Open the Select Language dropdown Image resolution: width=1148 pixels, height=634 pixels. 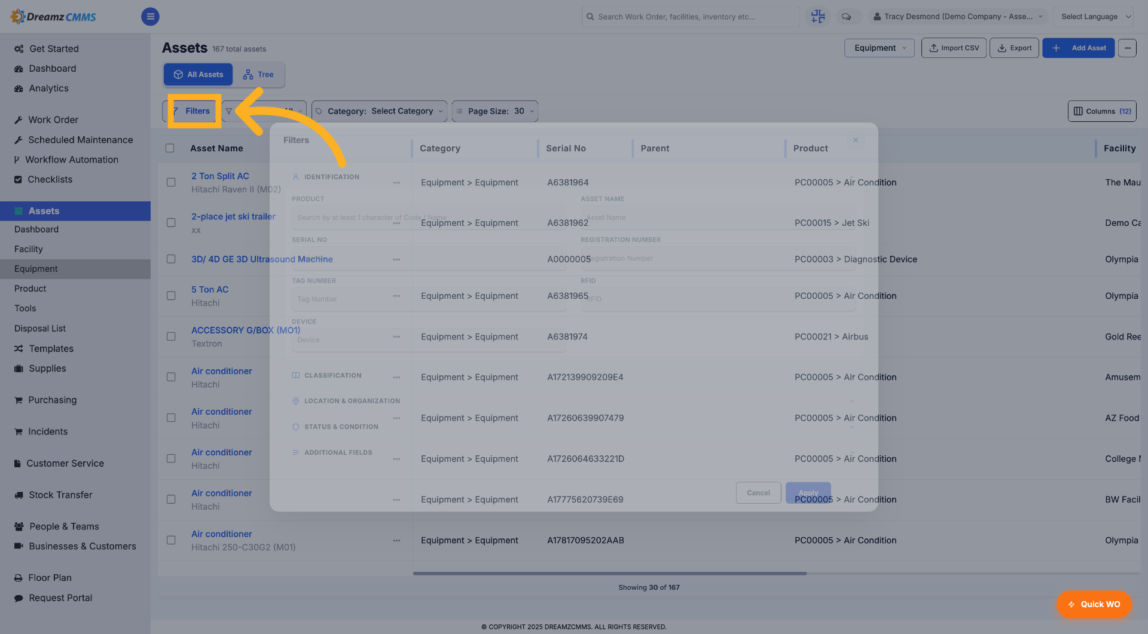[1094, 17]
